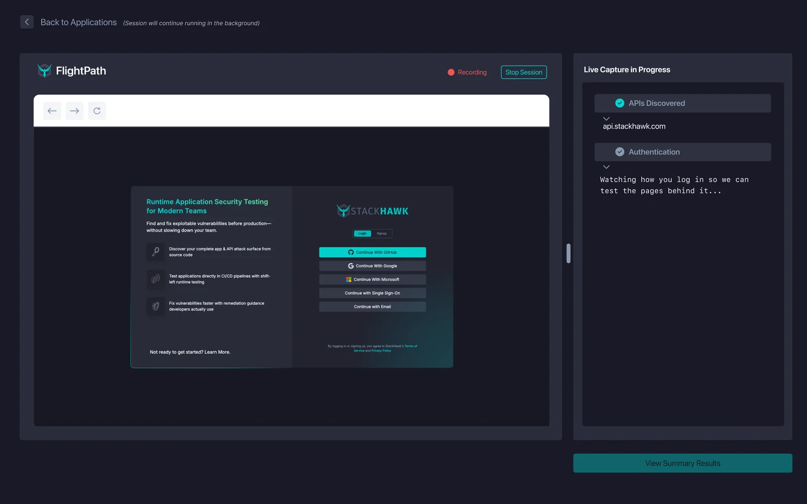
Task: Click the Google G icon in button
Action: pos(351,266)
